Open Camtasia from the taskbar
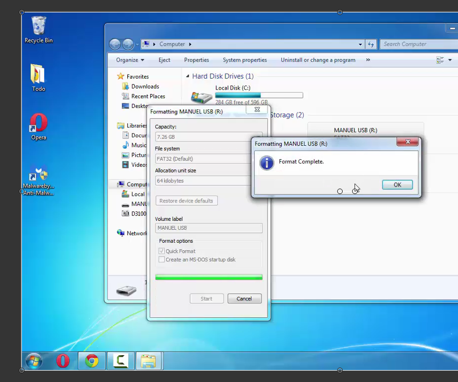 (x=120, y=361)
